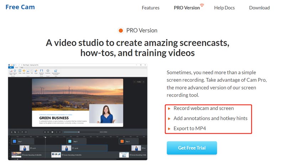This screenshot has height=166, width=285.
Task: Click the timeline horizontal scrollbar
Action: click(x=71, y=159)
